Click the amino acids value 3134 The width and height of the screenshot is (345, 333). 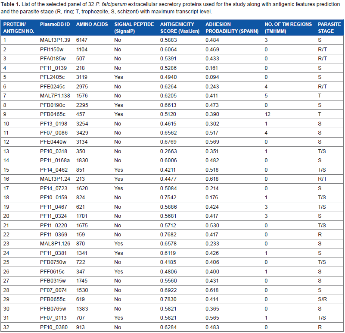(82, 142)
